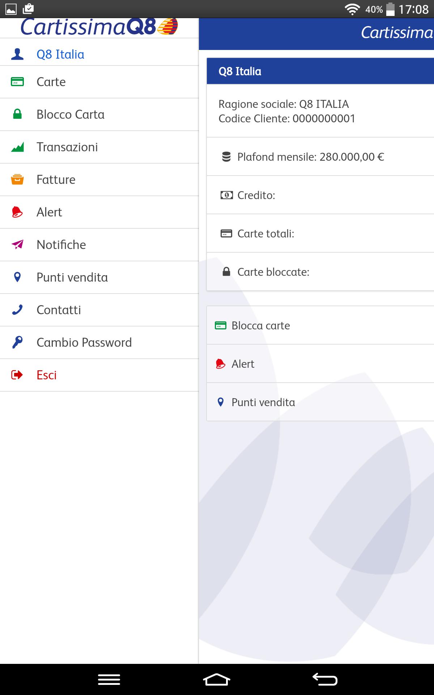Tap the Wi-Fi icon in the status bar

click(x=352, y=9)
